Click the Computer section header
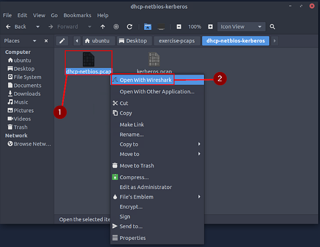Screen dimensions: 320x247 pyautogui.click(x=18, y=52)
